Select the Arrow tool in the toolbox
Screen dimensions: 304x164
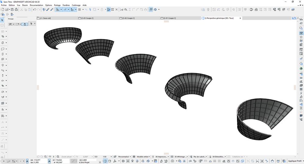[2, 20]
